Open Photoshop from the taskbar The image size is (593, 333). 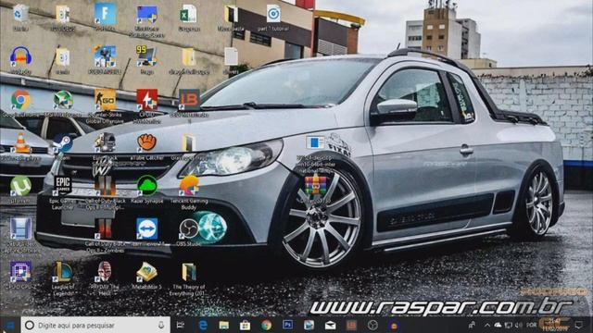point(288,325)
